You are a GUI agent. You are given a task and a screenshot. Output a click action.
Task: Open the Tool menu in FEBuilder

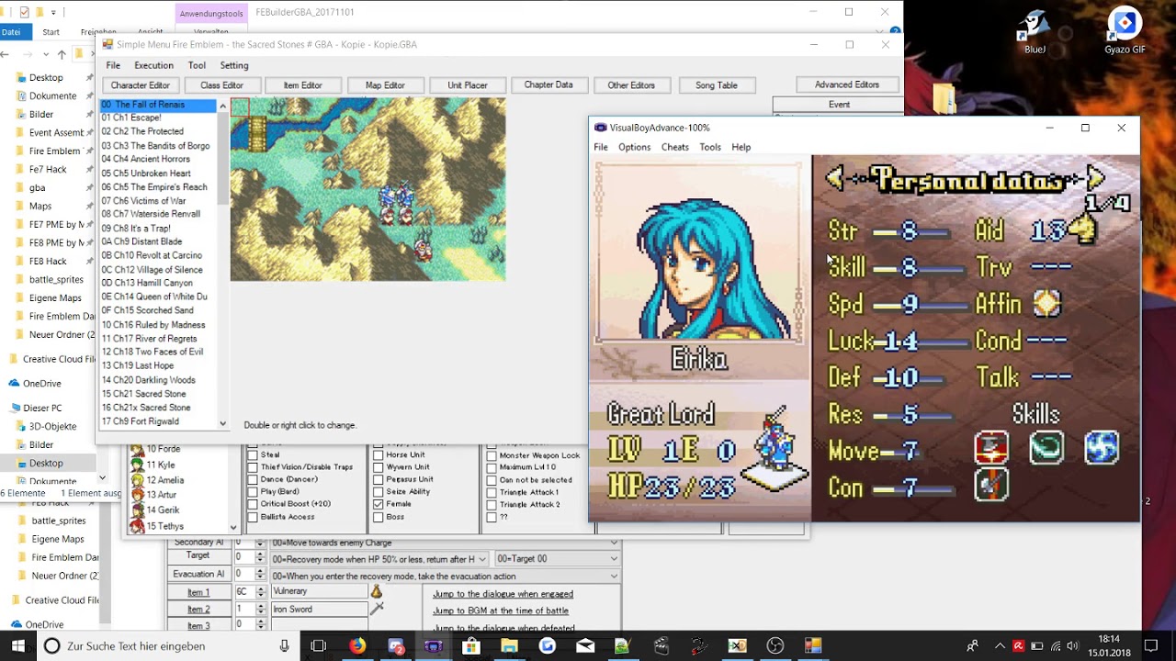pos(197,65)
